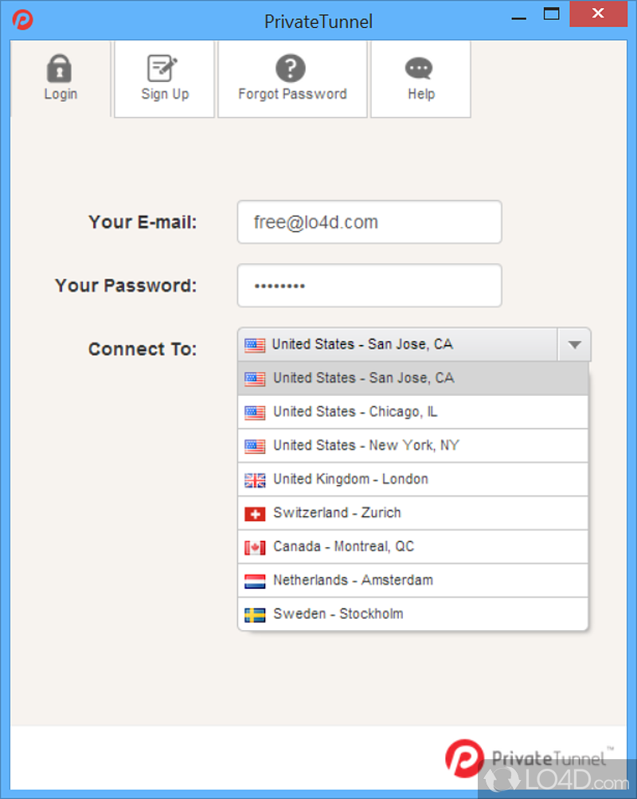
Task: Pick United Kingdom - London server
Action: point(413,479)
